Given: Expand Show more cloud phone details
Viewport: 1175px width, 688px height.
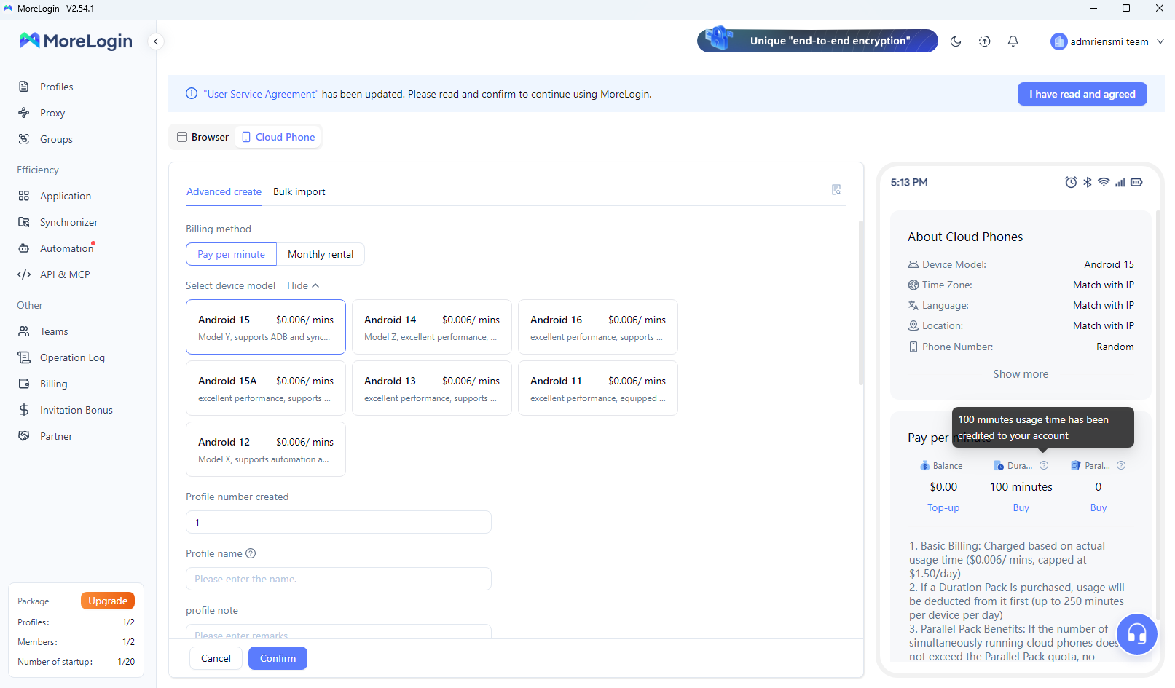Looking at the screenshot, I should point(1021,374).
